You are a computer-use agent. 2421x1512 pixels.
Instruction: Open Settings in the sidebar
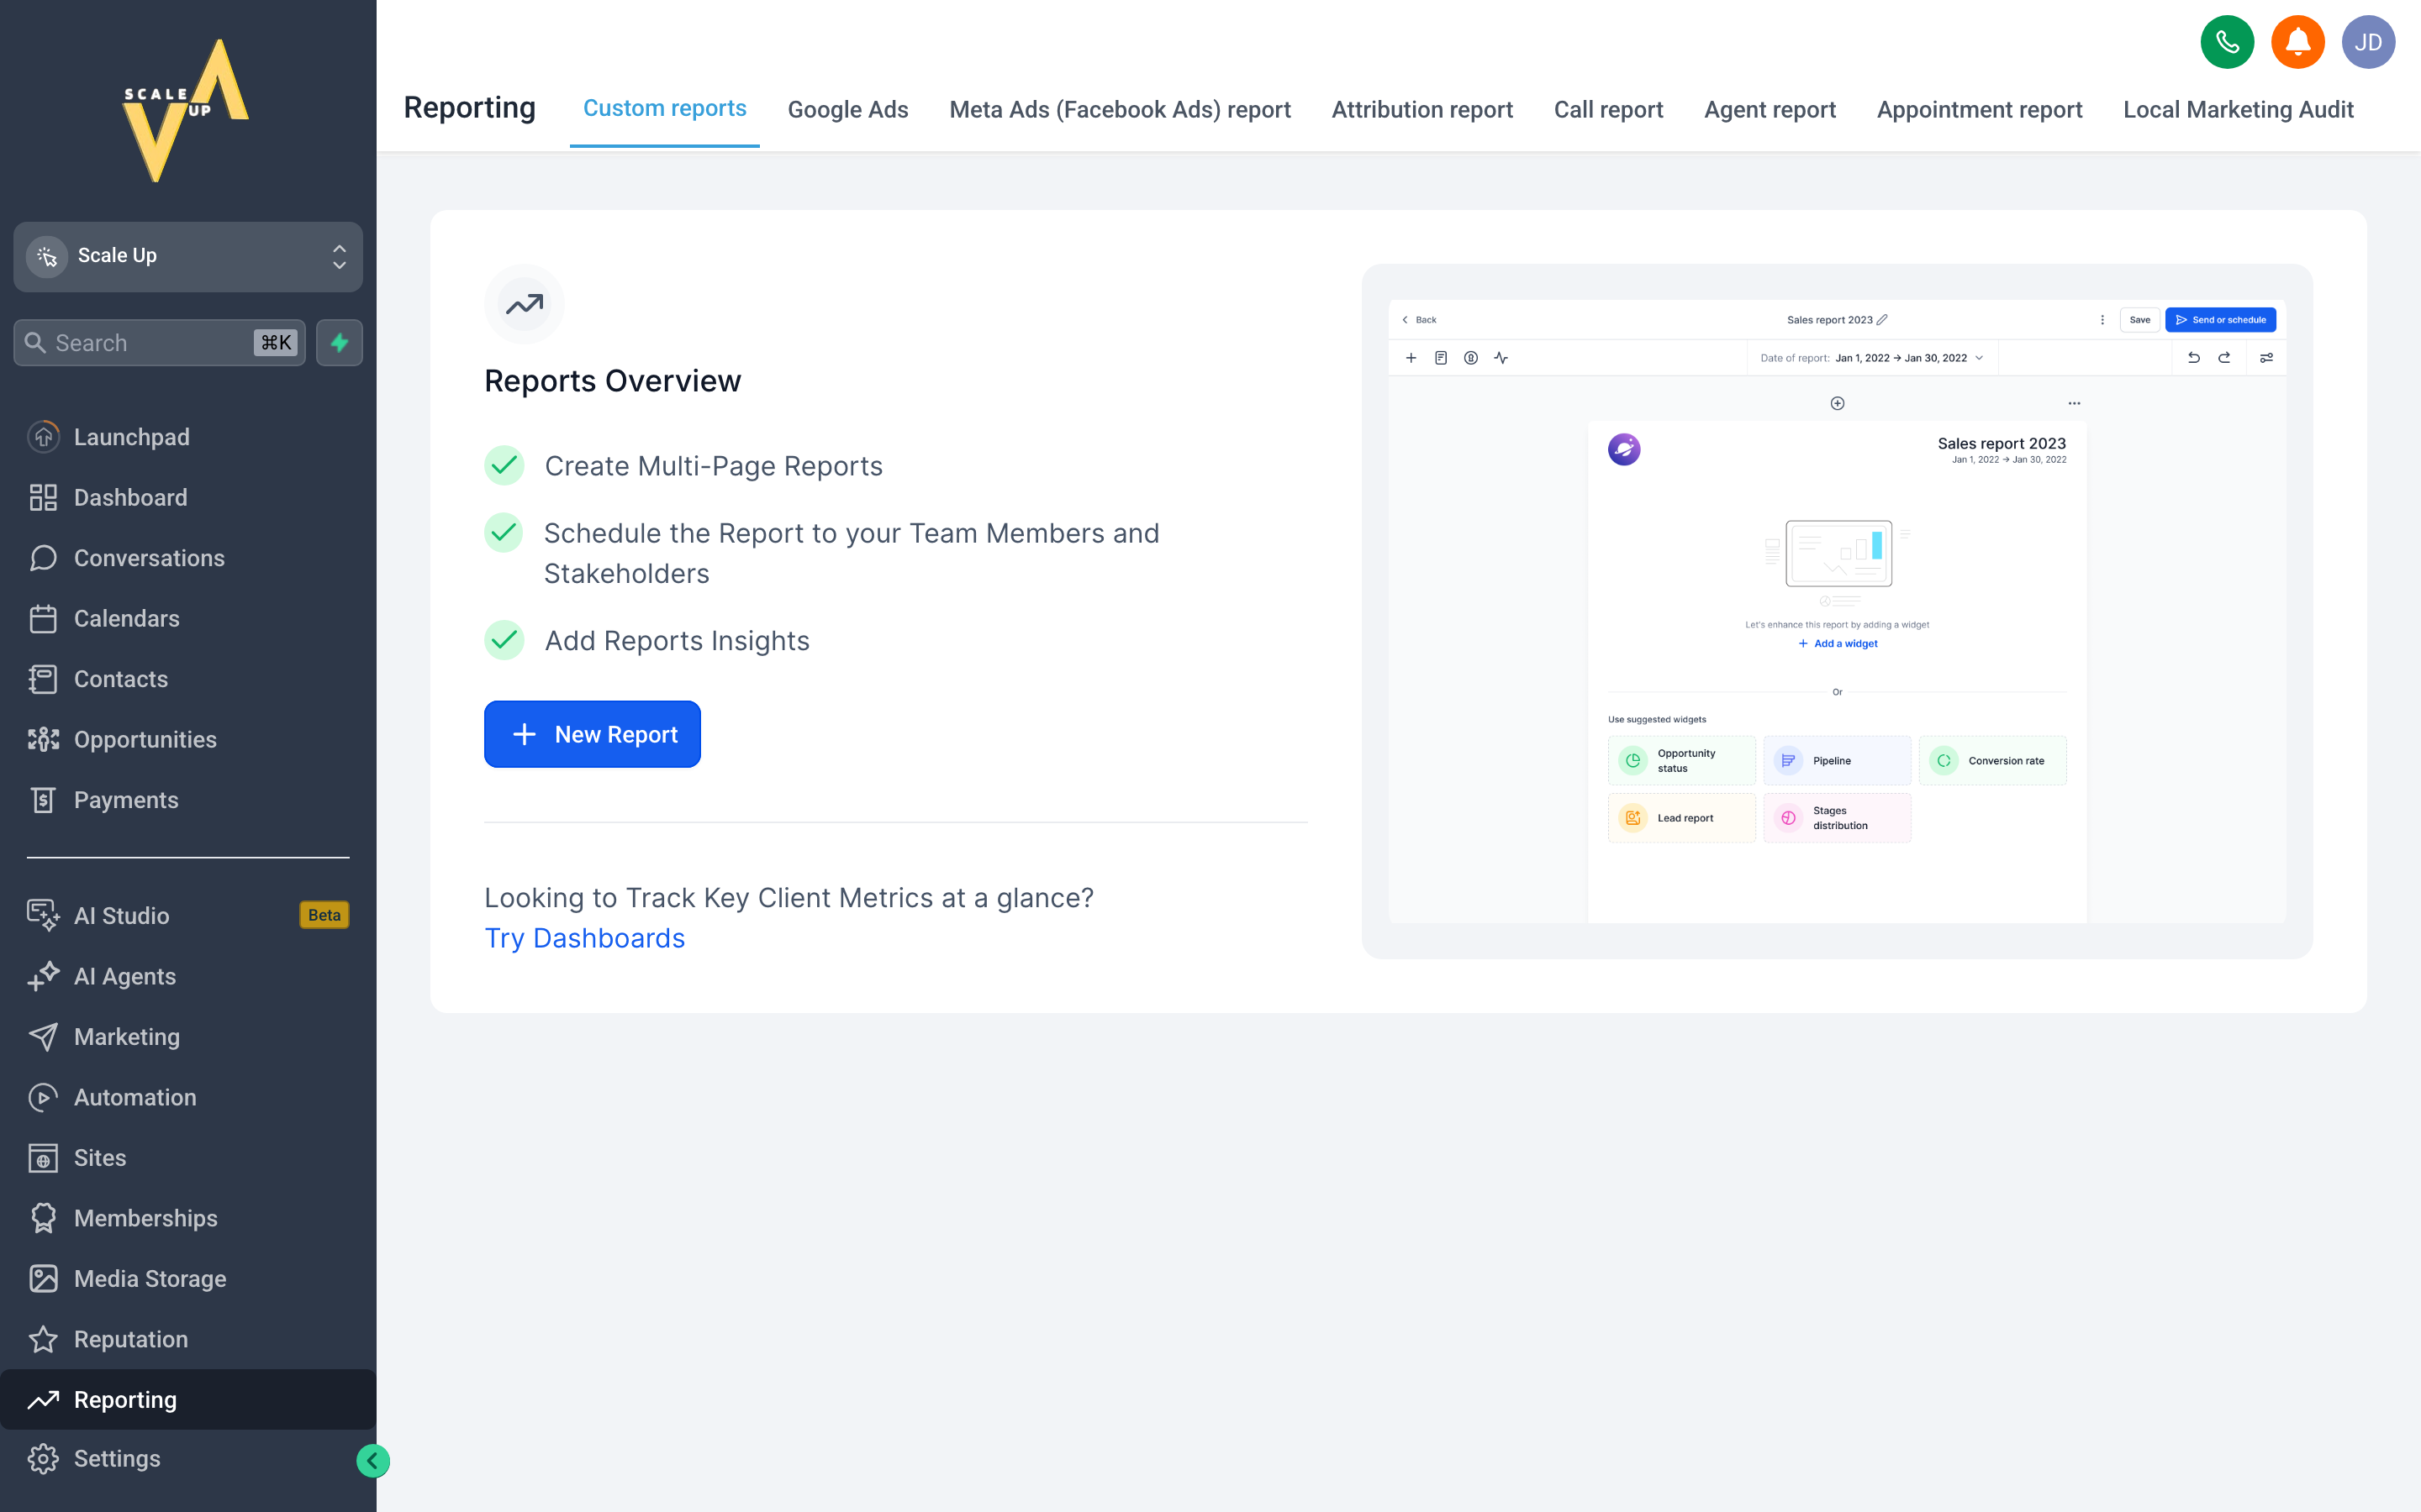click(188, 1458)
